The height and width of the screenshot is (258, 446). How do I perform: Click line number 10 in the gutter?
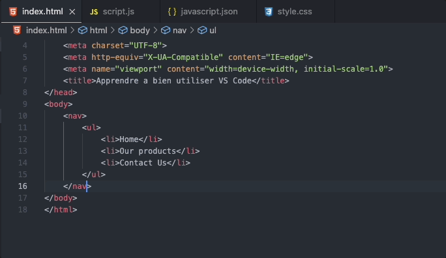(23, 116)
